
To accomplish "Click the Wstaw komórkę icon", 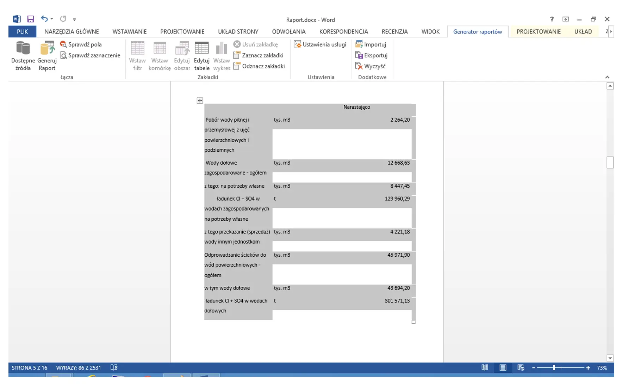I will 160,56.
